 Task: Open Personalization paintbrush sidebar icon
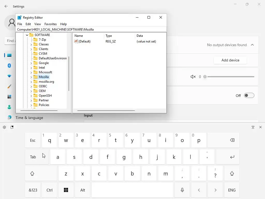coord(9,86)
